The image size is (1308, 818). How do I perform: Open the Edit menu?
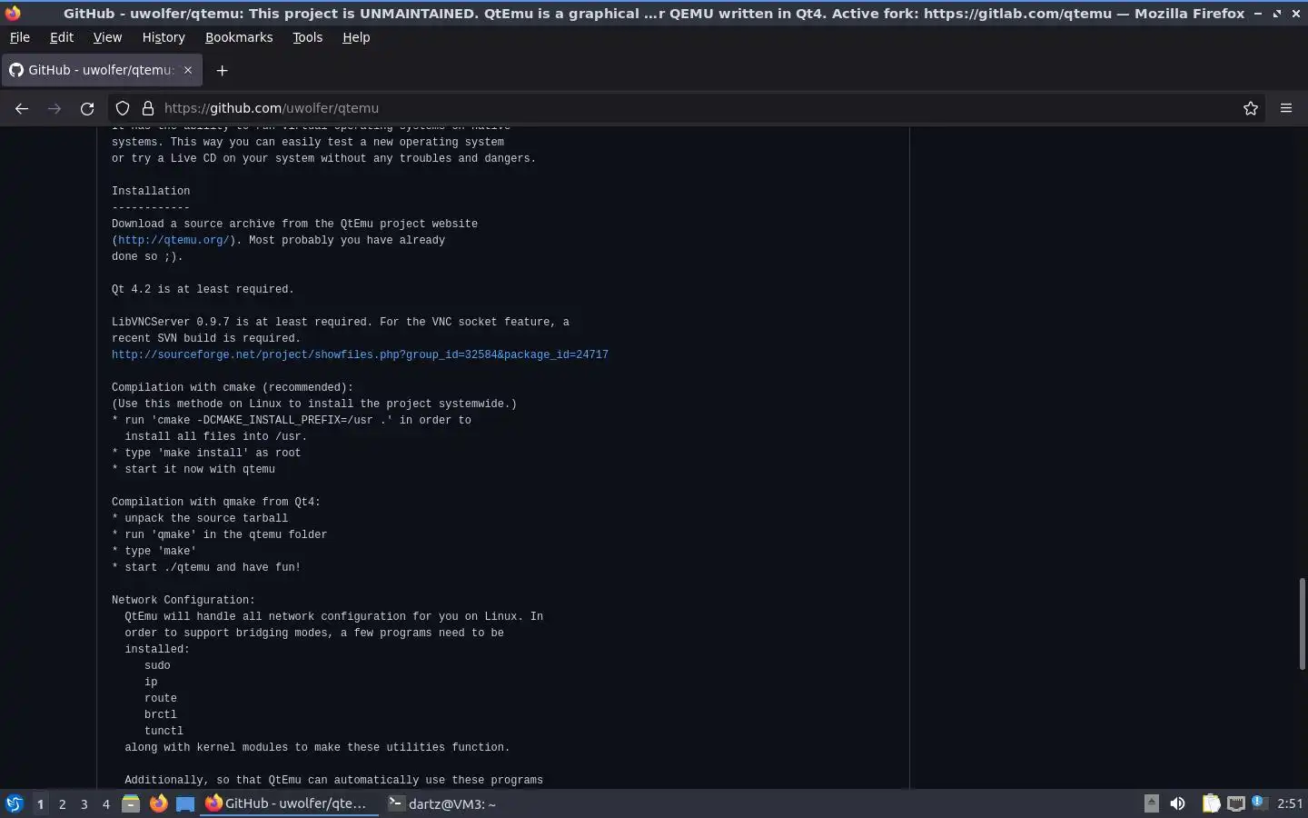tap(62, 37)
